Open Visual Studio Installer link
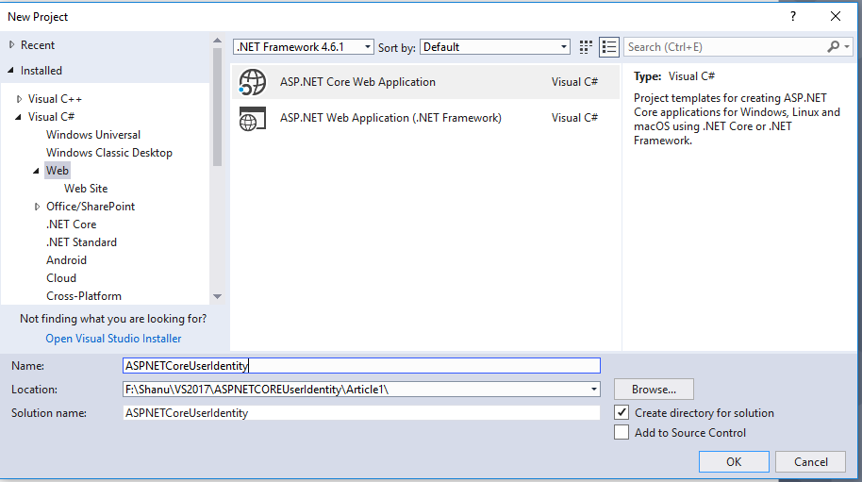The width and height of the screenshot is (862, 482). click(113, 339)
